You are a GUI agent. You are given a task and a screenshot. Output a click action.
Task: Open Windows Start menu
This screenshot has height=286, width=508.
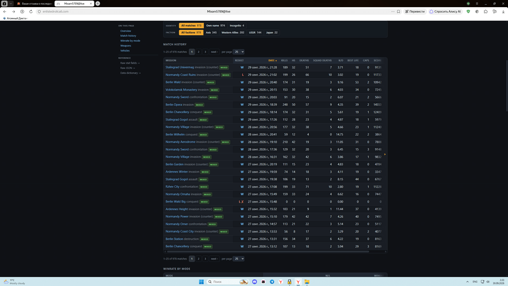(201, 282)
